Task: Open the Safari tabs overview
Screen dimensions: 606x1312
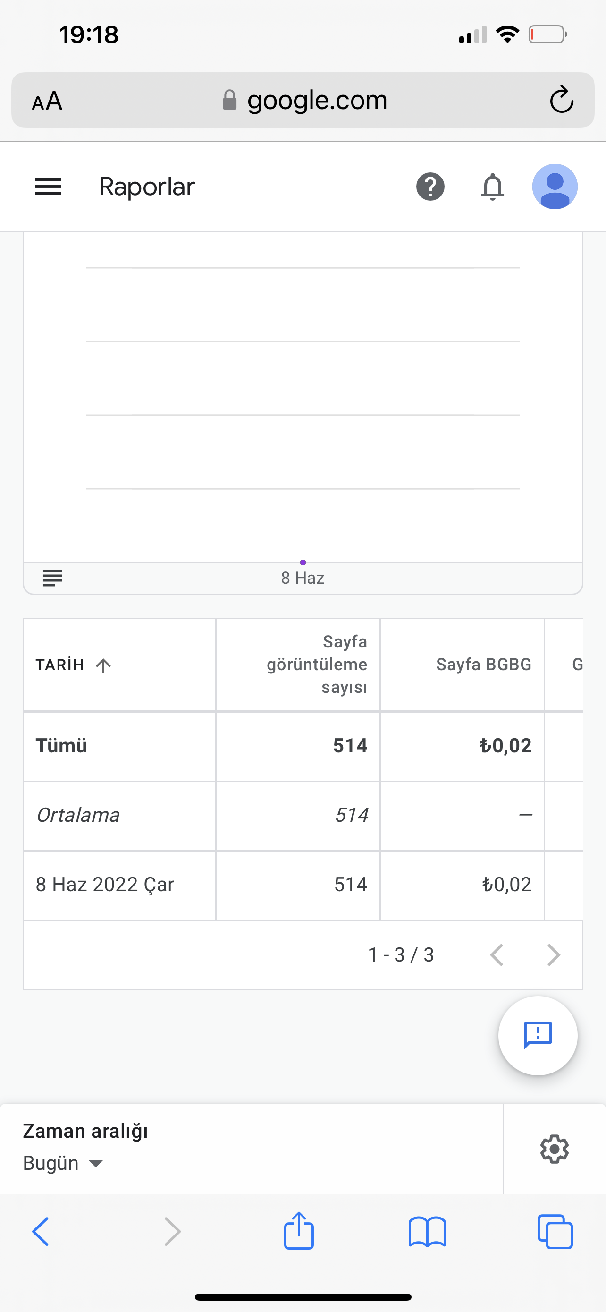Action: (x=555, y=1232)
